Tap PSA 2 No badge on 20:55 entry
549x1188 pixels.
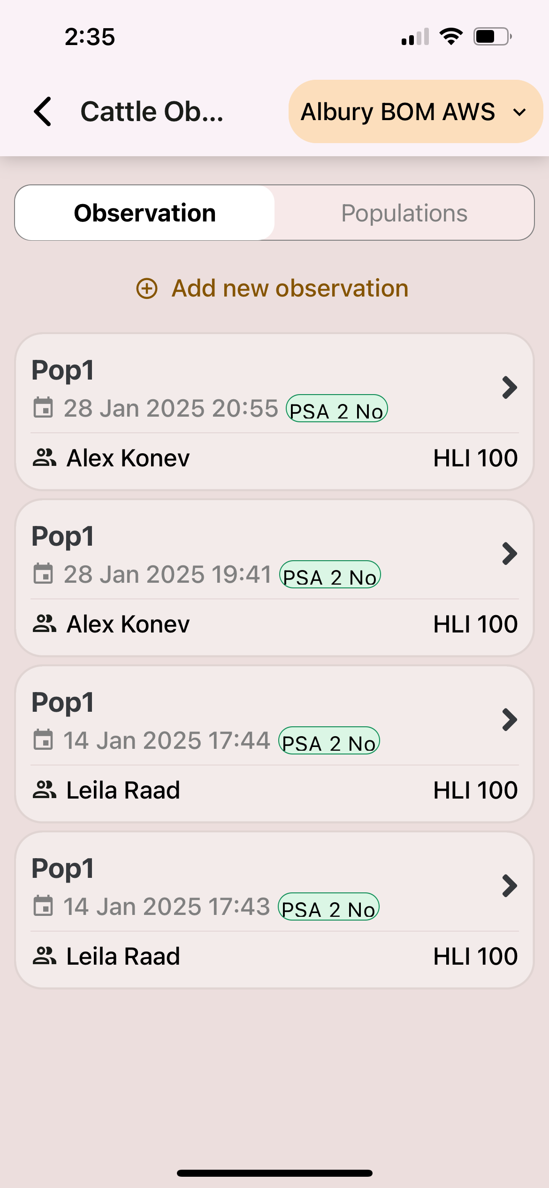click(x=336, y=409)
